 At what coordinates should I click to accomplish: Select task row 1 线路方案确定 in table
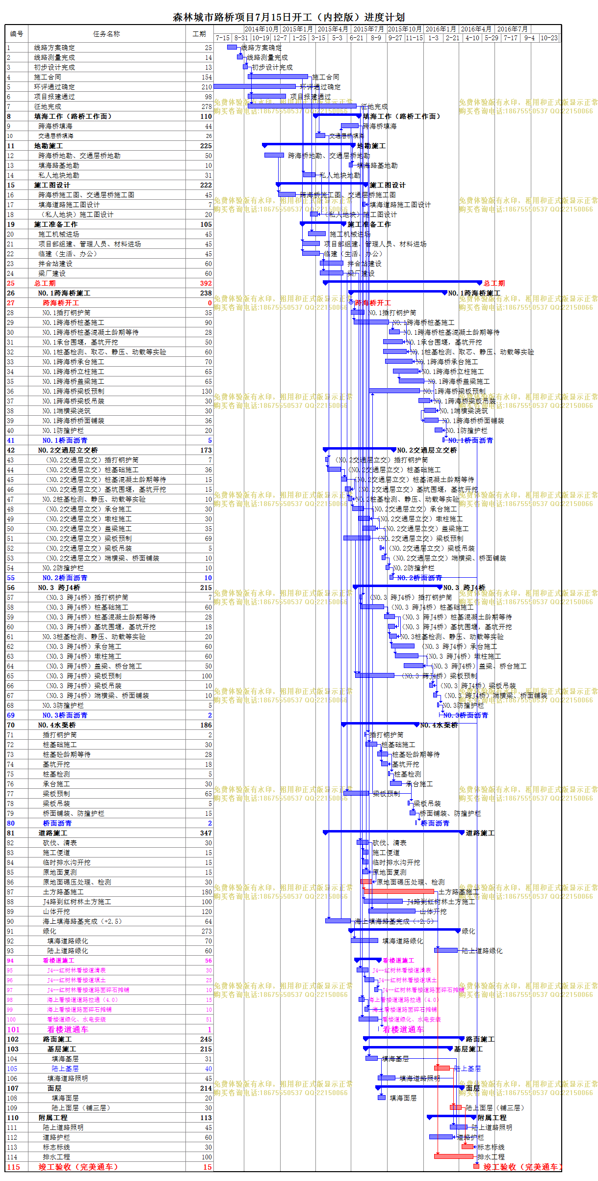point(109,48)
